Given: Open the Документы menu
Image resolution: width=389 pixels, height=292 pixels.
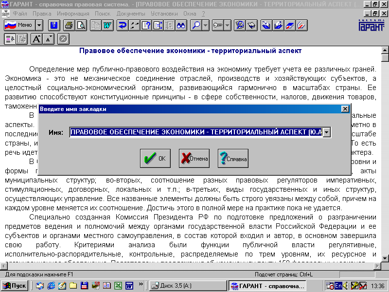Looking at the screenshot, I should click(x=131, y=14).
